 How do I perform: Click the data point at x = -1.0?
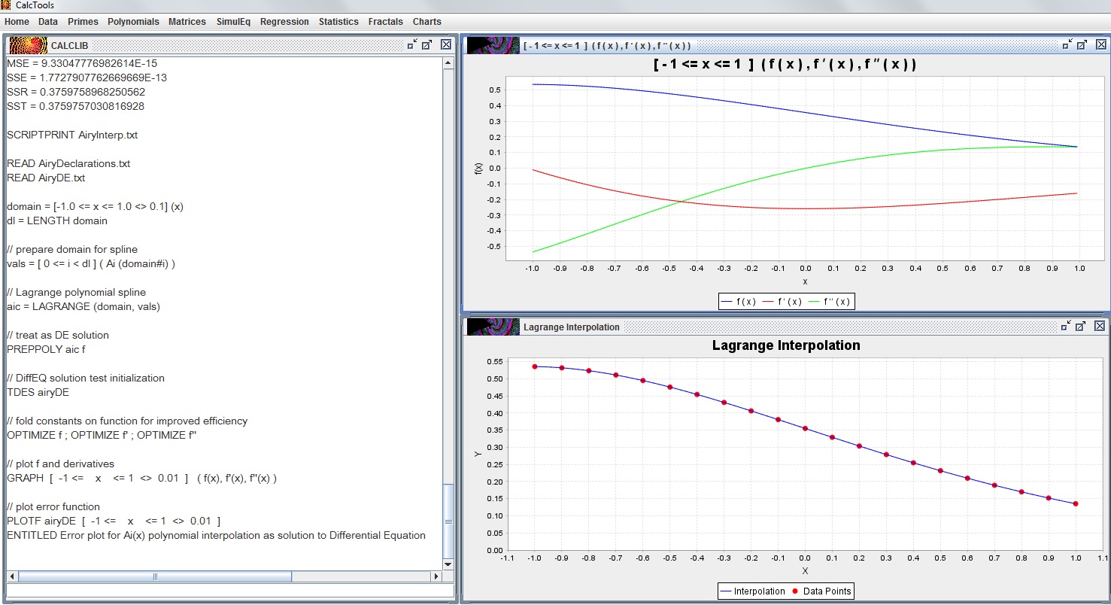coord(534,366)
